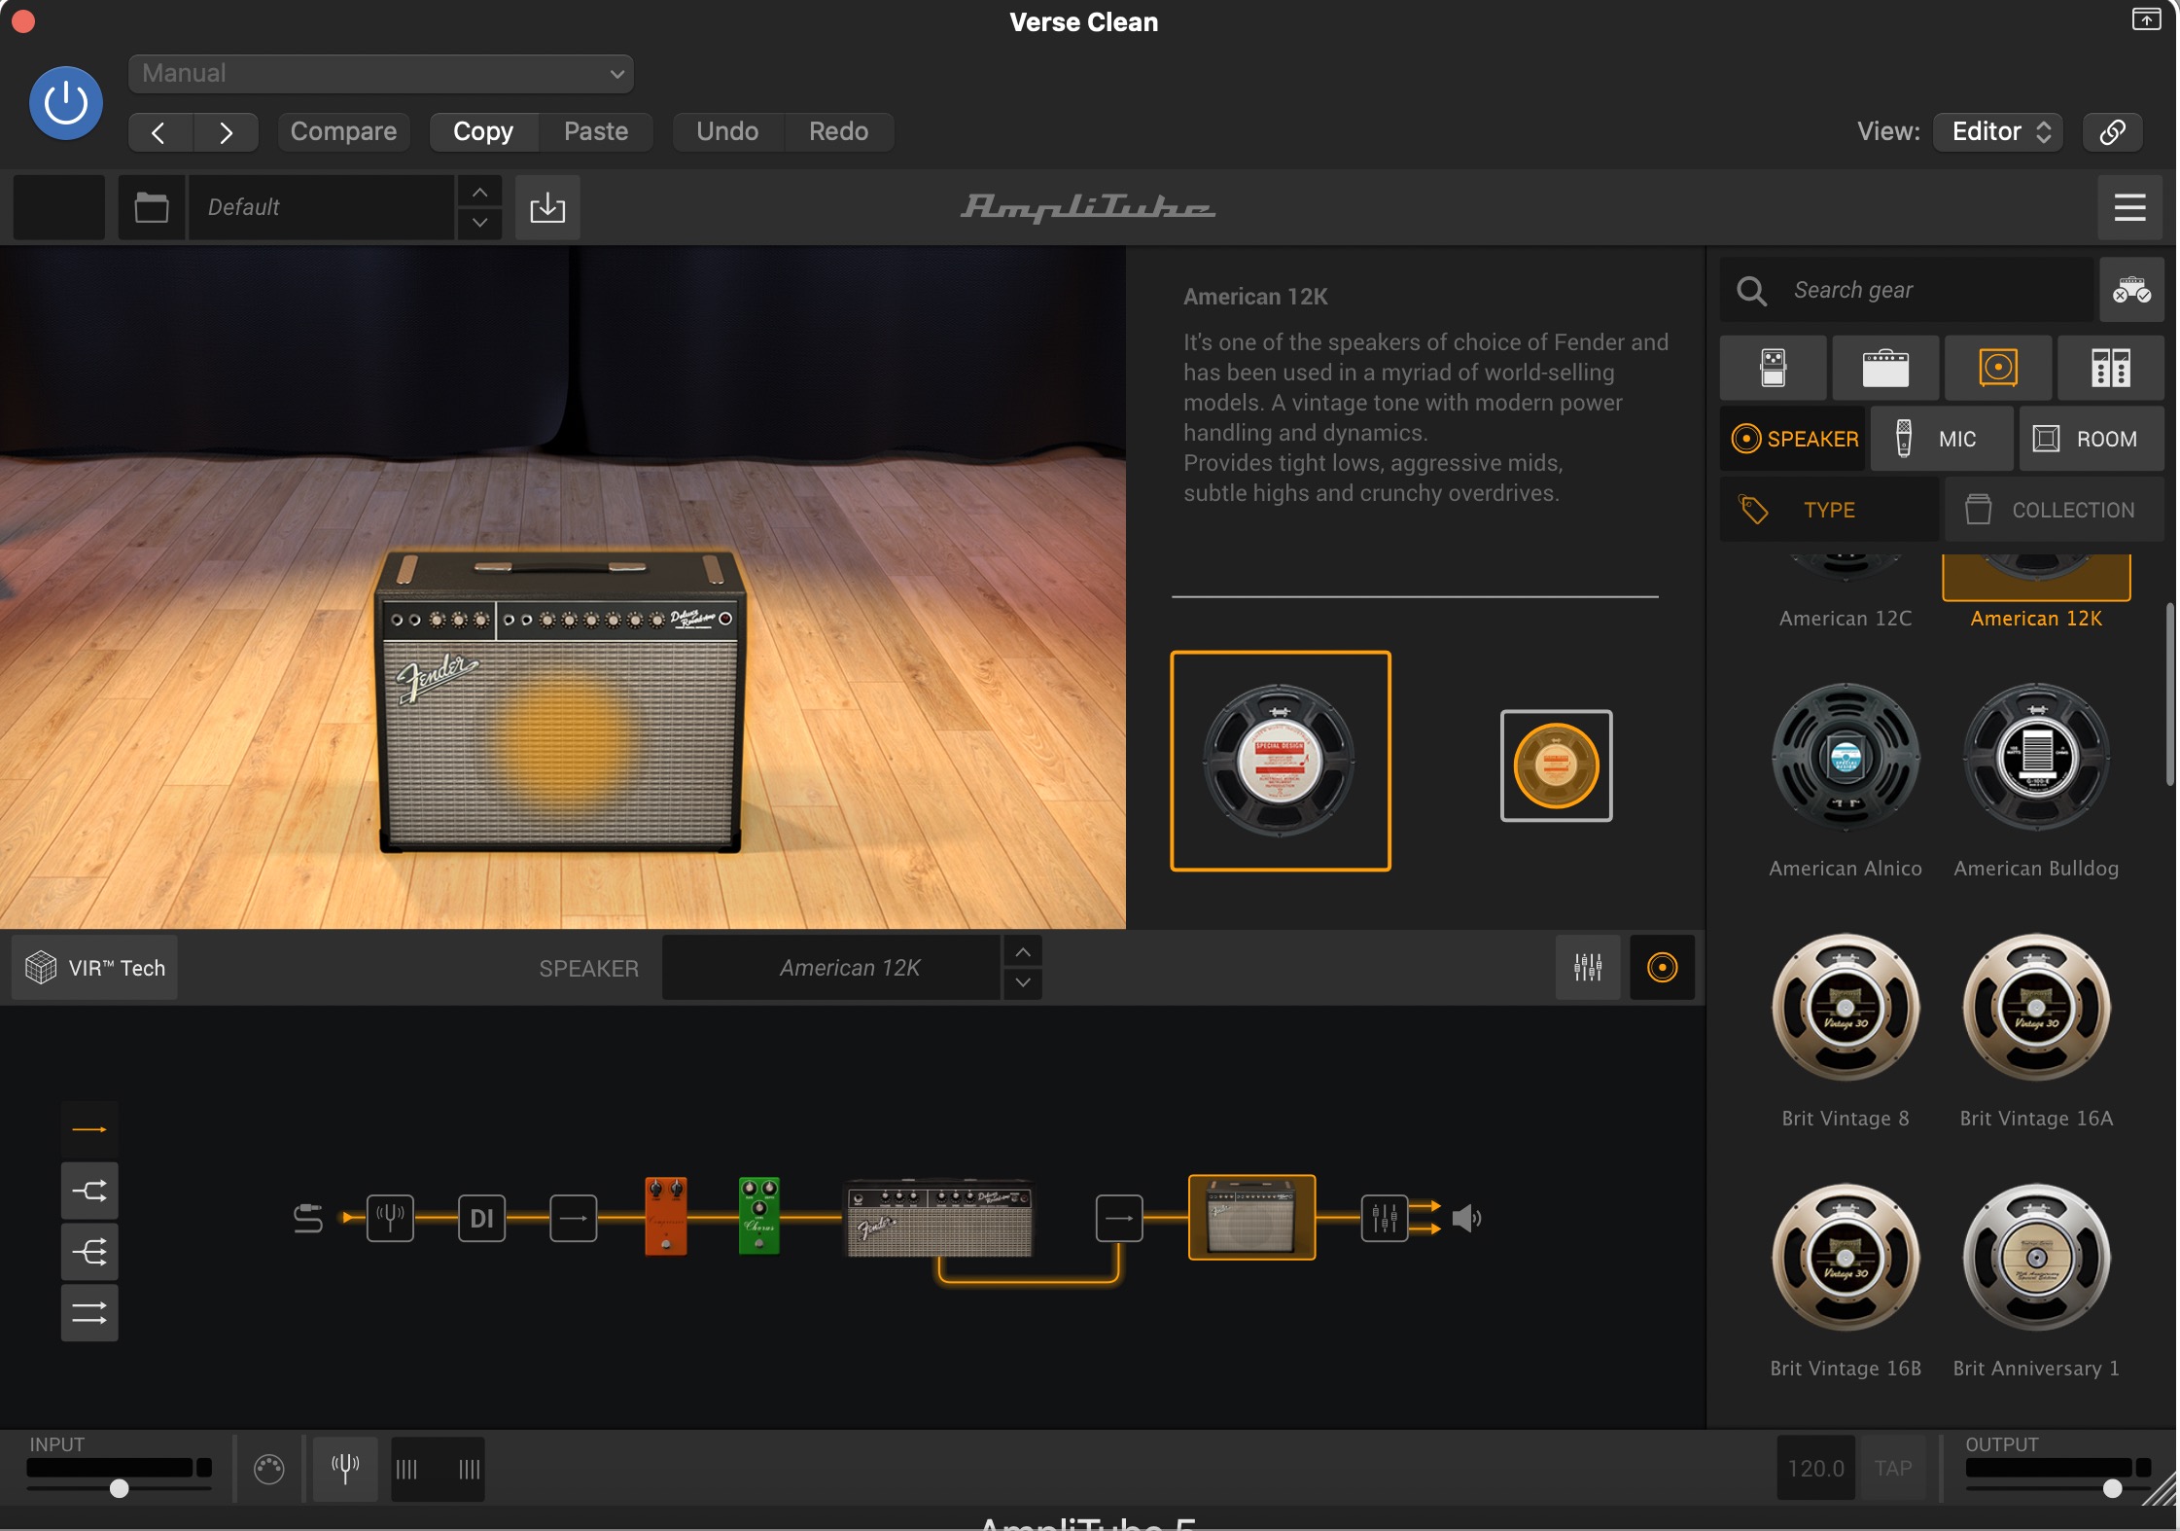Step speaker model up arrow
The image size is (2180, 1531).
pyautogui.click(x=1023, y=951)
